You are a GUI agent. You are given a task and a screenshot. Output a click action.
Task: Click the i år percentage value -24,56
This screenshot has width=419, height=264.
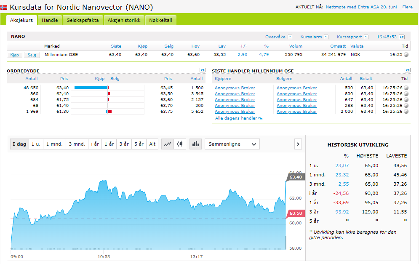coord(341,193)
